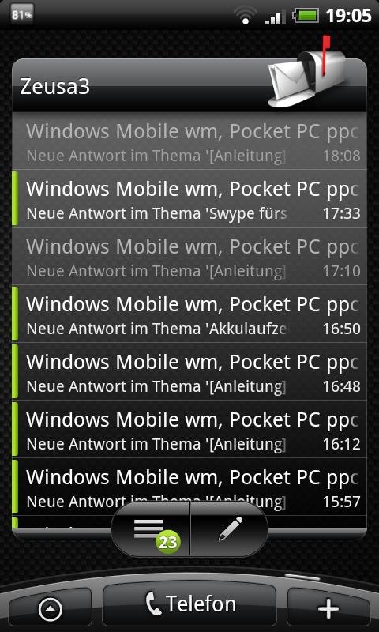379x632 pixels.
Task: Open the Zeusa3 account header
Action: pyautogui.click(x=189, y=86)
